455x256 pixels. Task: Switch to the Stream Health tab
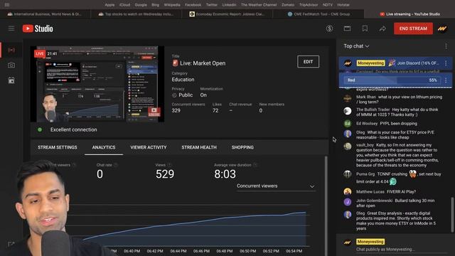coord(199,147)
